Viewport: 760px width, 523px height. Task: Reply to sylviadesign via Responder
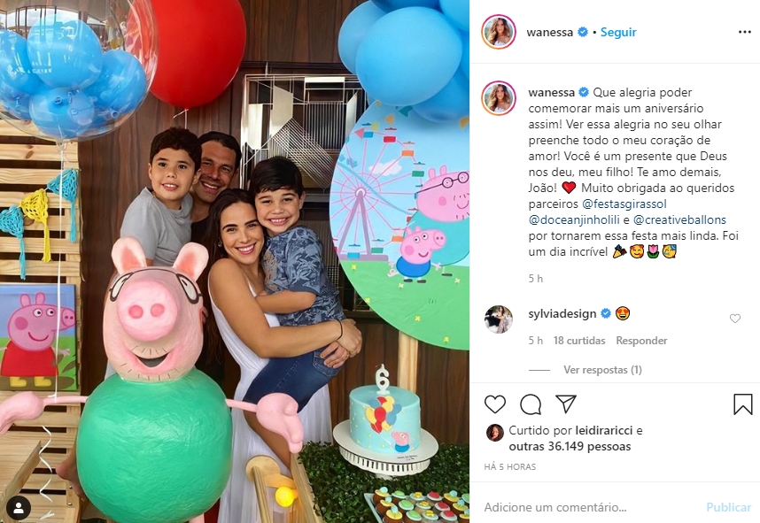pos(641,341)
